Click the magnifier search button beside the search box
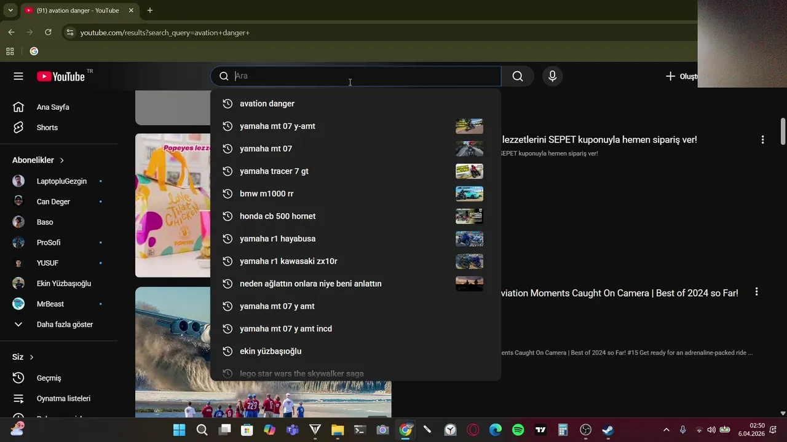This screenshot has height=442, width=787. pos(518,76)
